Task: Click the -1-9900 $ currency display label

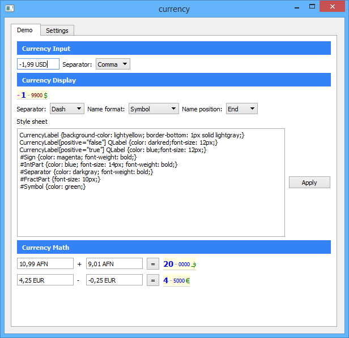Action: point(32,95)
